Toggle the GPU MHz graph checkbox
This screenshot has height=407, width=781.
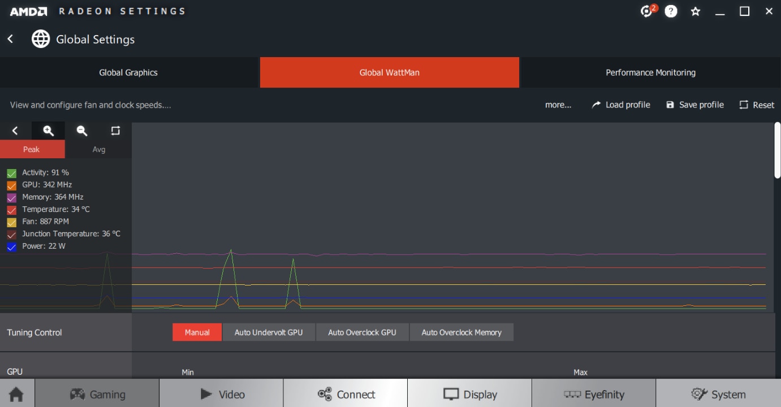(12, 185)
